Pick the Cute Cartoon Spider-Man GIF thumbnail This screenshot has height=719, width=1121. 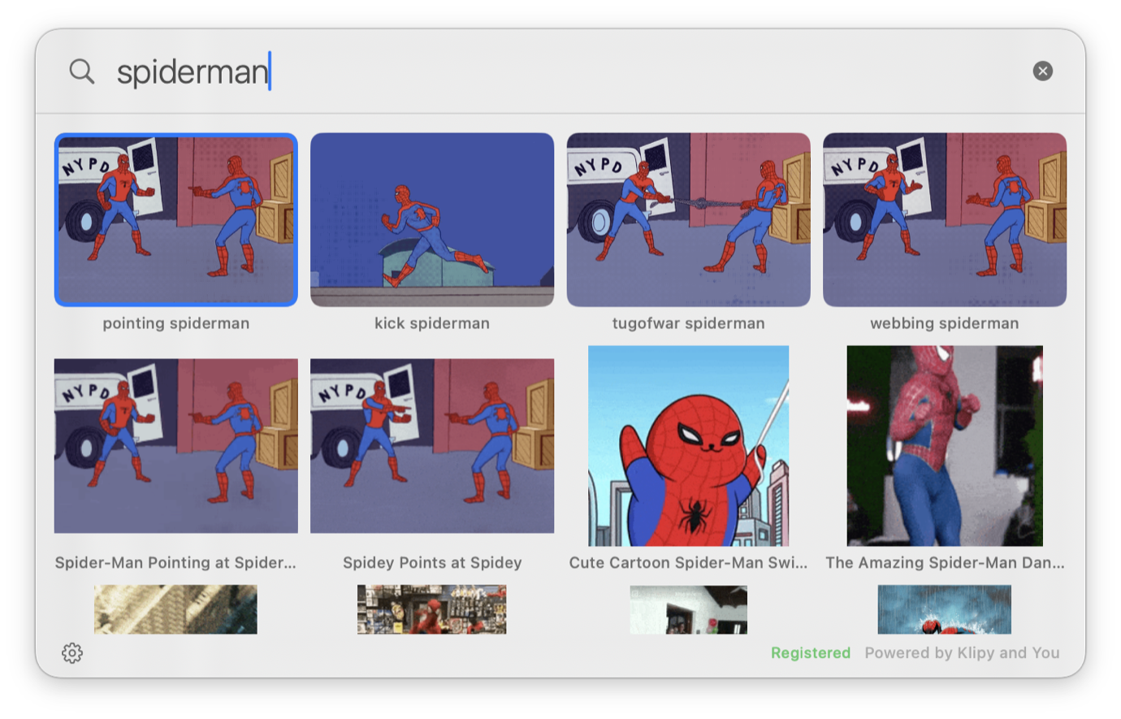coord(689,446)
